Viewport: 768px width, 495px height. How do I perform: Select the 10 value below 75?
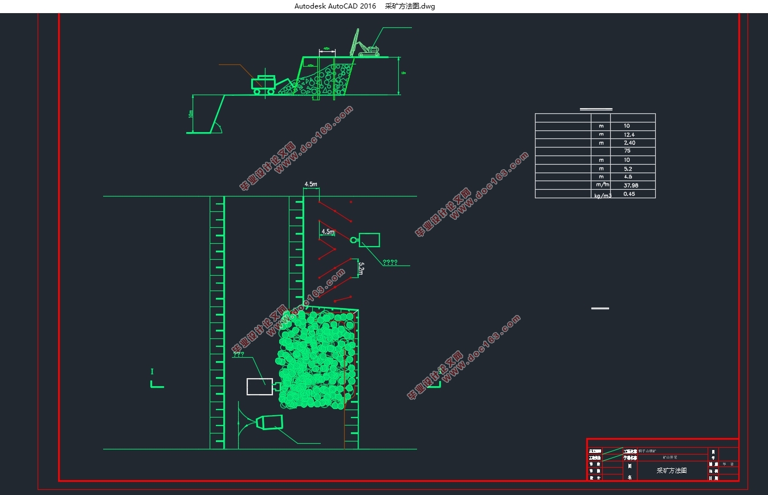627,160
